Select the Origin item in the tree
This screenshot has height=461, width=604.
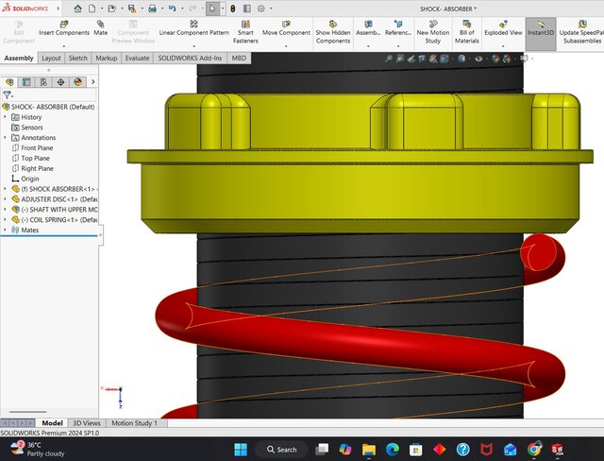tap(25, 179)
